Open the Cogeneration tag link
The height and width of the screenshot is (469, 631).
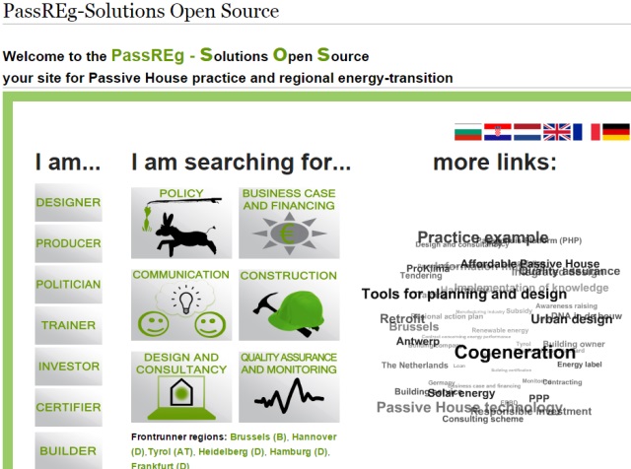[515, 353]
